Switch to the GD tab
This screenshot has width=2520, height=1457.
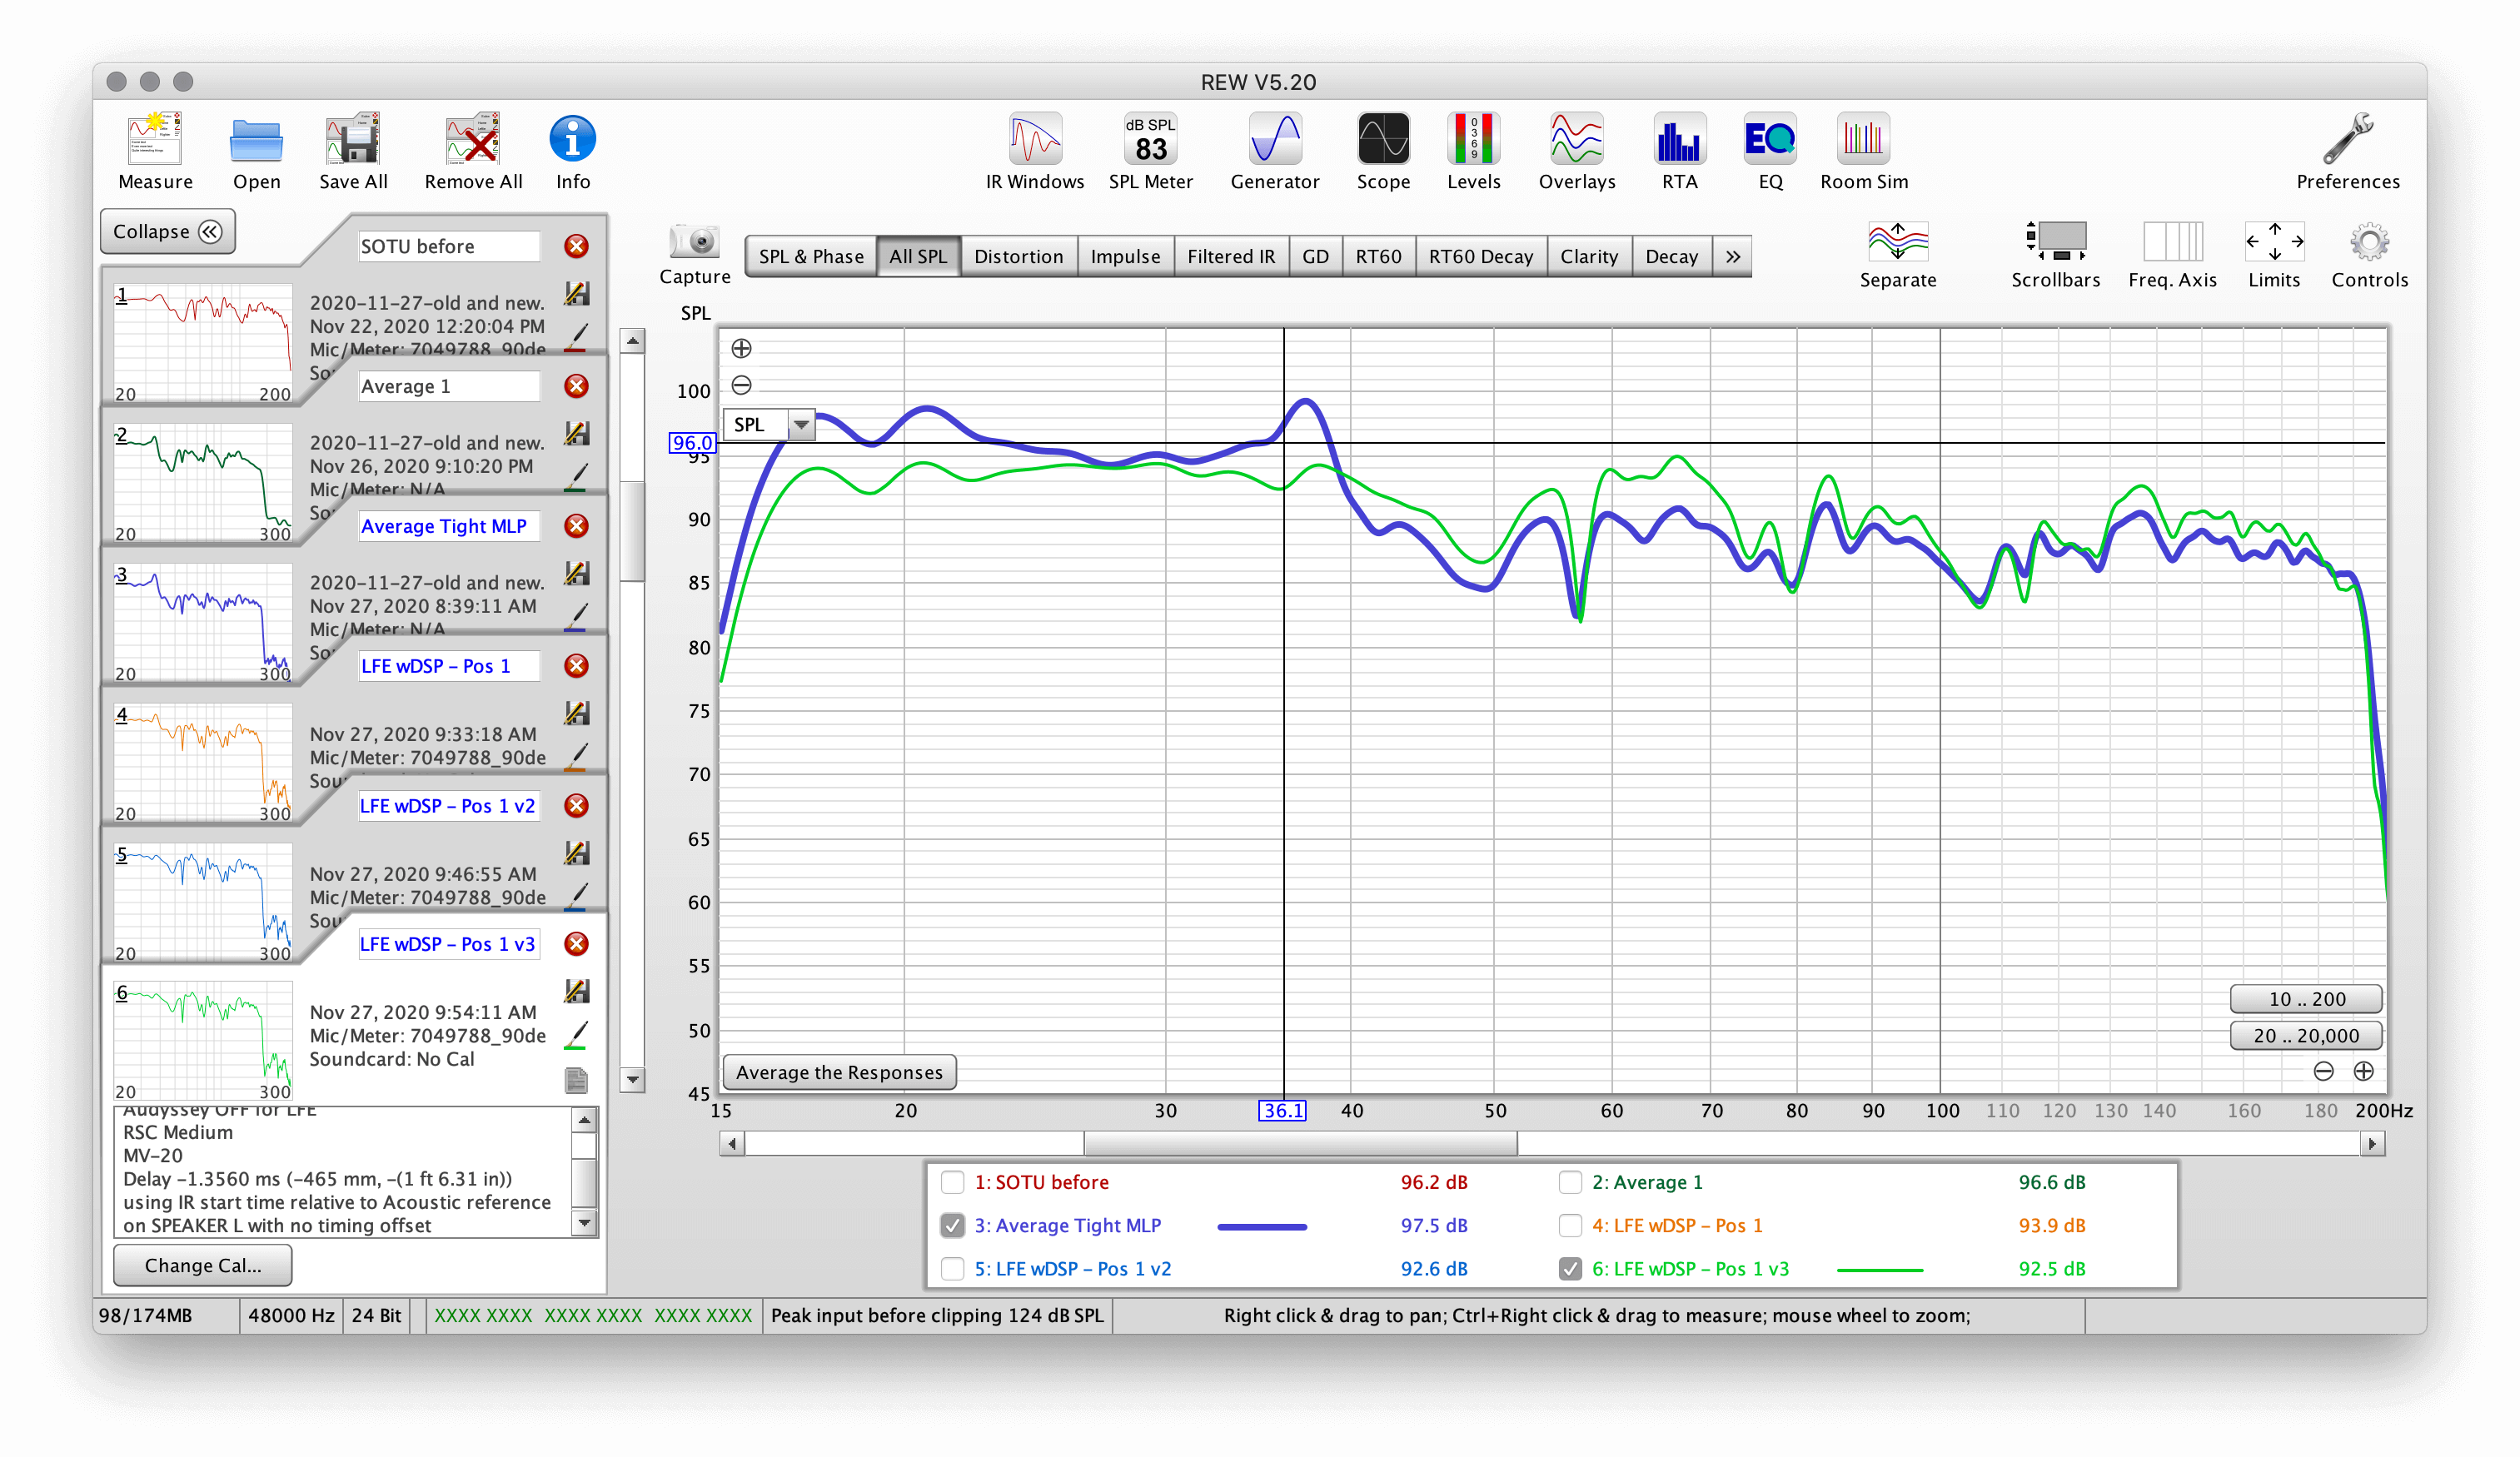coord(1315,257)
